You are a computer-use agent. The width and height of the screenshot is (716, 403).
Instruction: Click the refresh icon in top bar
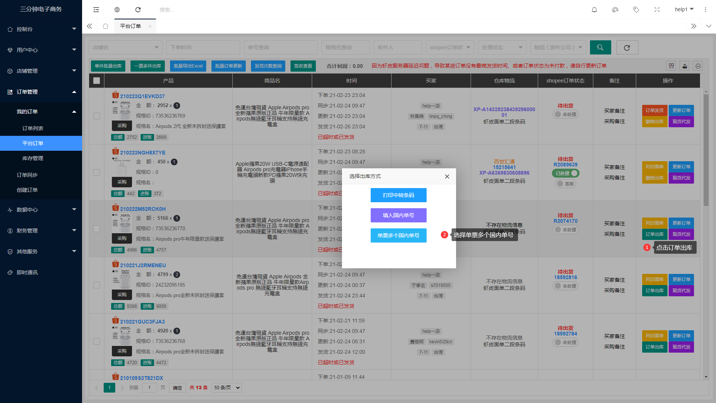138,10
